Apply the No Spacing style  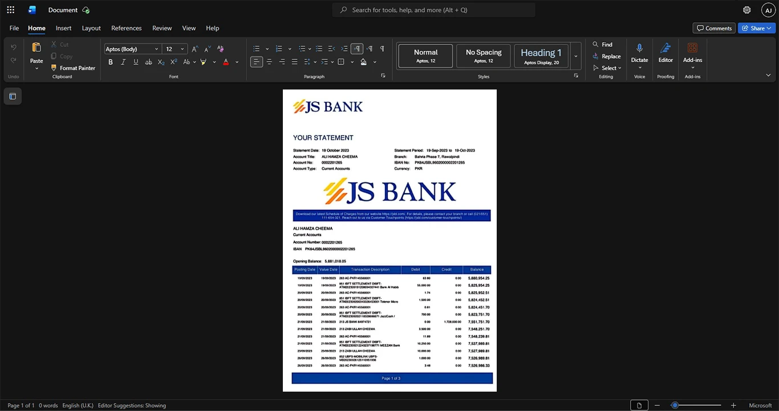click(x=484, y=56)
